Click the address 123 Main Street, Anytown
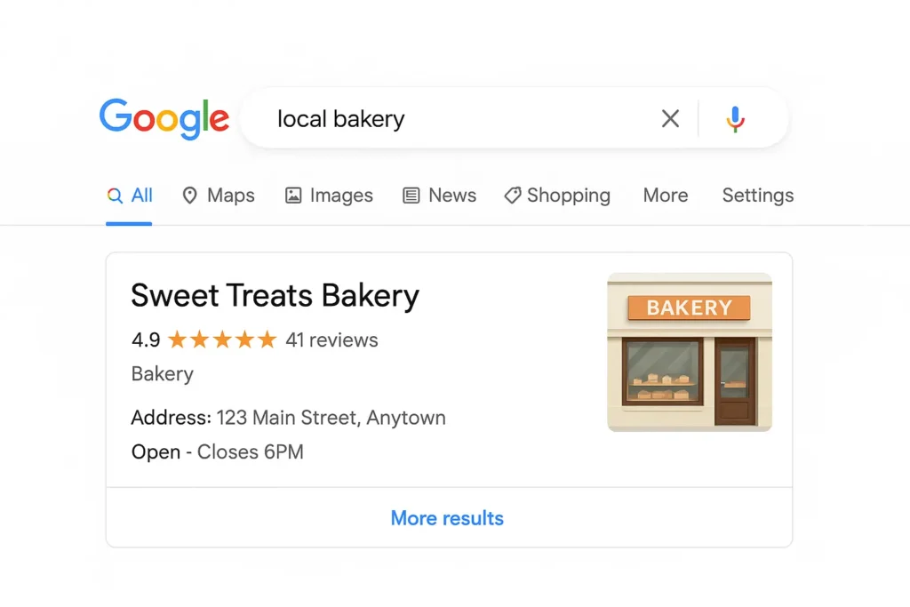This screenshot has height=607, width=910. click(331, 418)
